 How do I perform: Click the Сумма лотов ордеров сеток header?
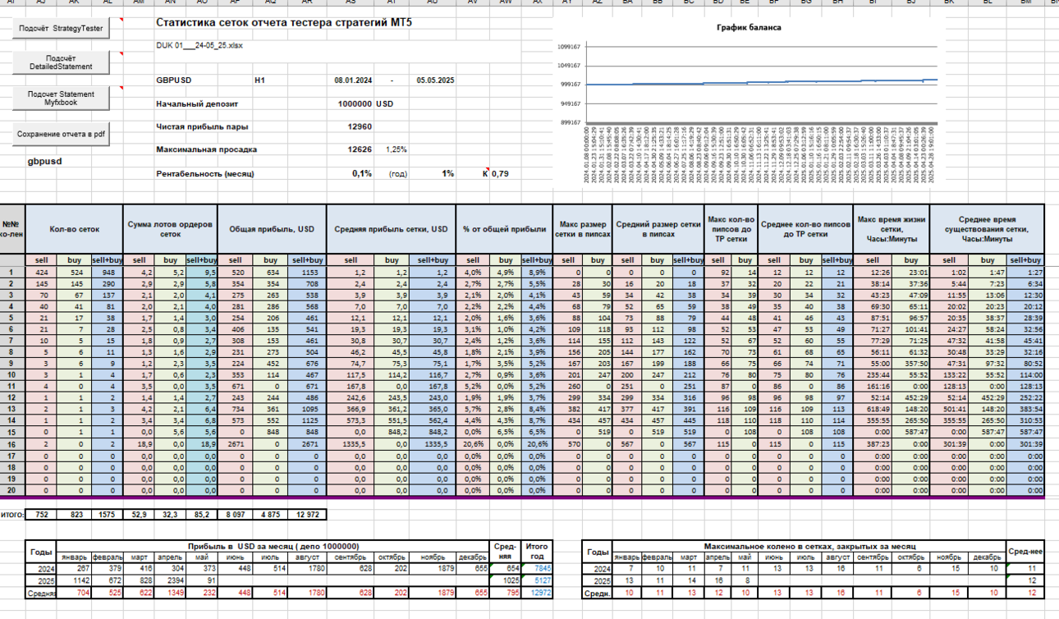click(x=171, y=229)
